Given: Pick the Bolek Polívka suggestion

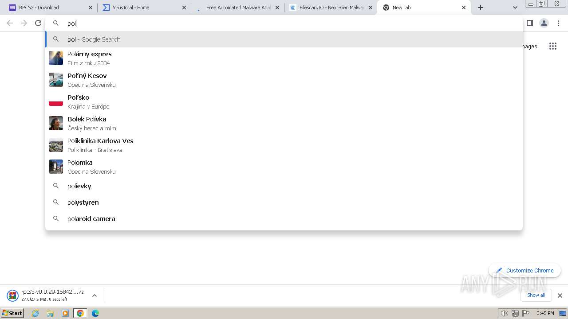Looking at the screenshot, I should pyautogui.click(x=284, y=123).
